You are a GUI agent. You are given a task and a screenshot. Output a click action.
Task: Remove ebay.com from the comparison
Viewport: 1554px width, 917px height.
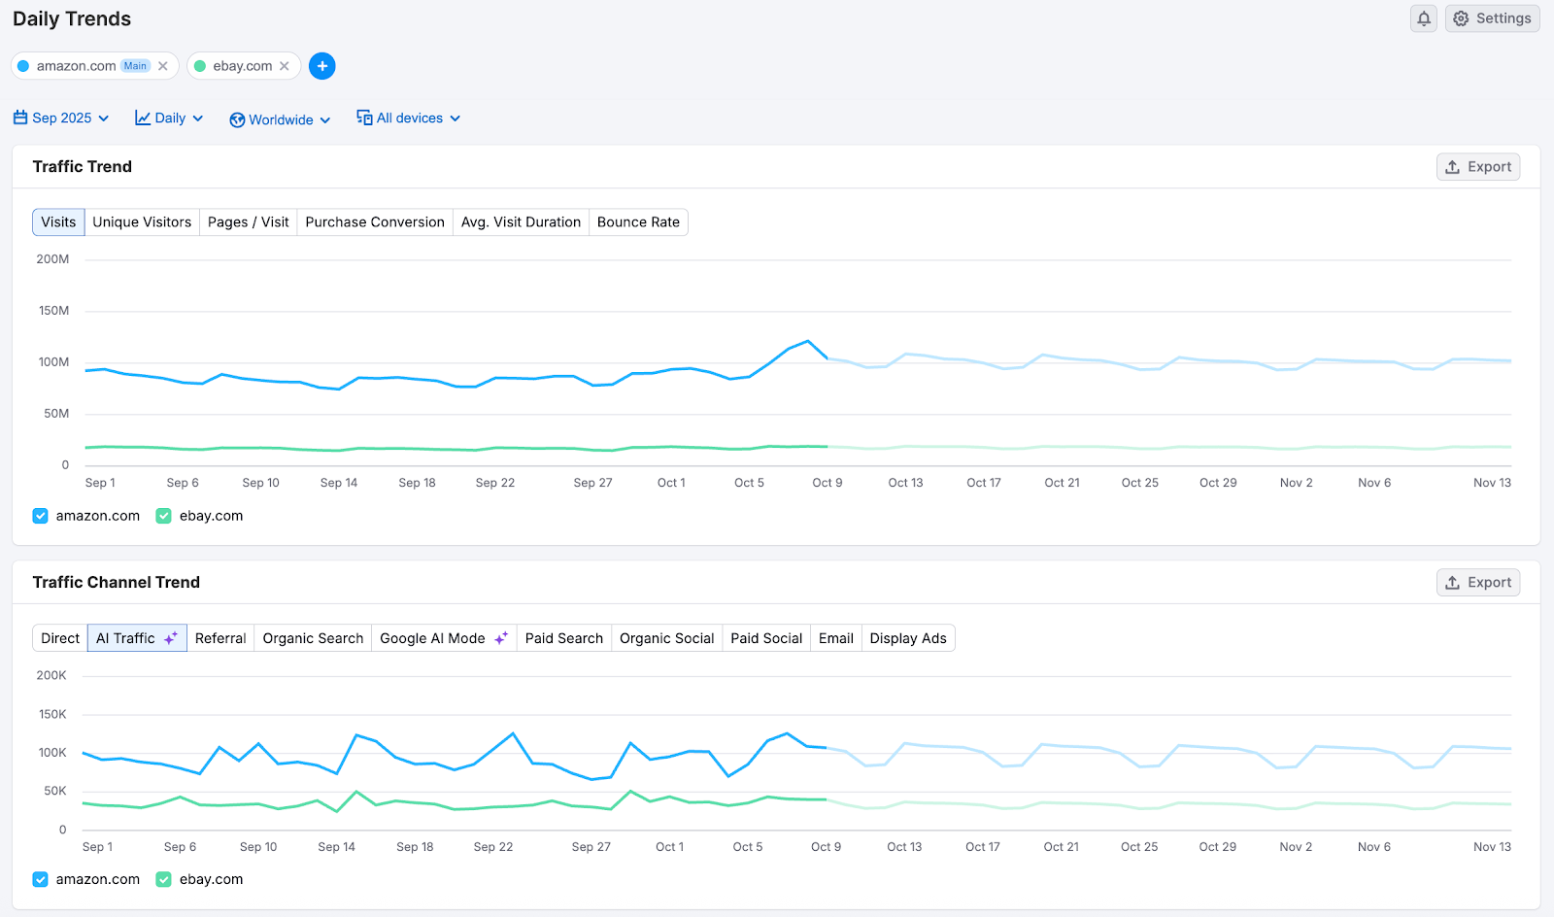coord(283,65)
